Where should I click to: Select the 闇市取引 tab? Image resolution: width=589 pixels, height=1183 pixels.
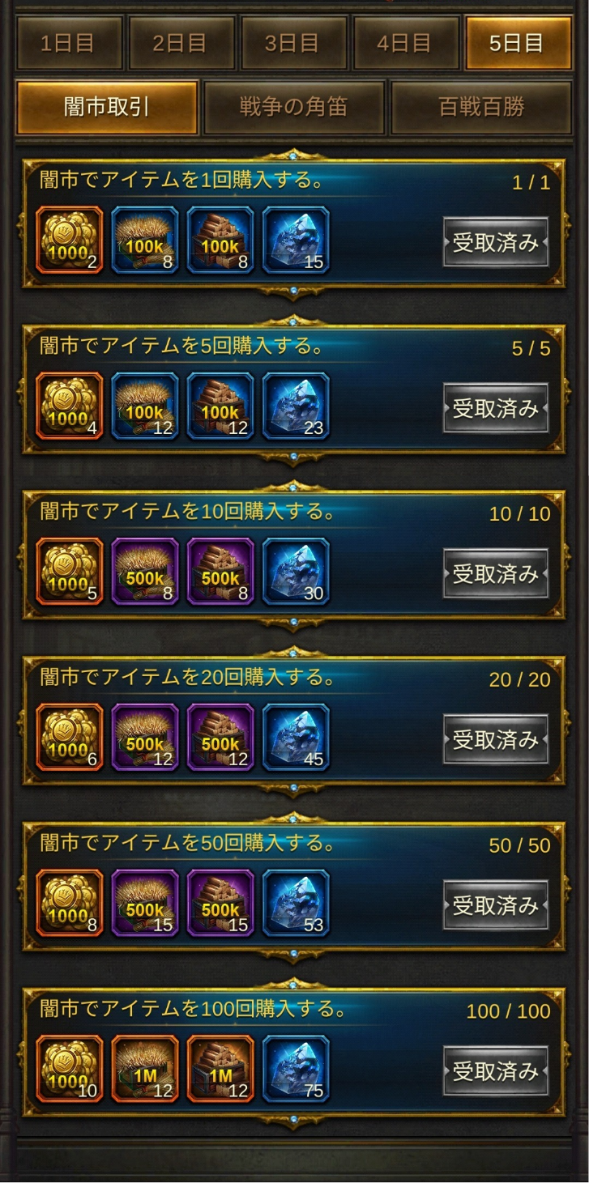(x=107, y=108)
